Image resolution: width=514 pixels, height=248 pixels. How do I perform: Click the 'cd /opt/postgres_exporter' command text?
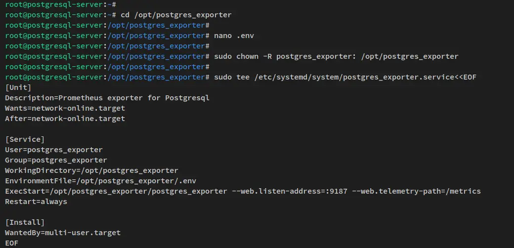click(x=176, y=15)
